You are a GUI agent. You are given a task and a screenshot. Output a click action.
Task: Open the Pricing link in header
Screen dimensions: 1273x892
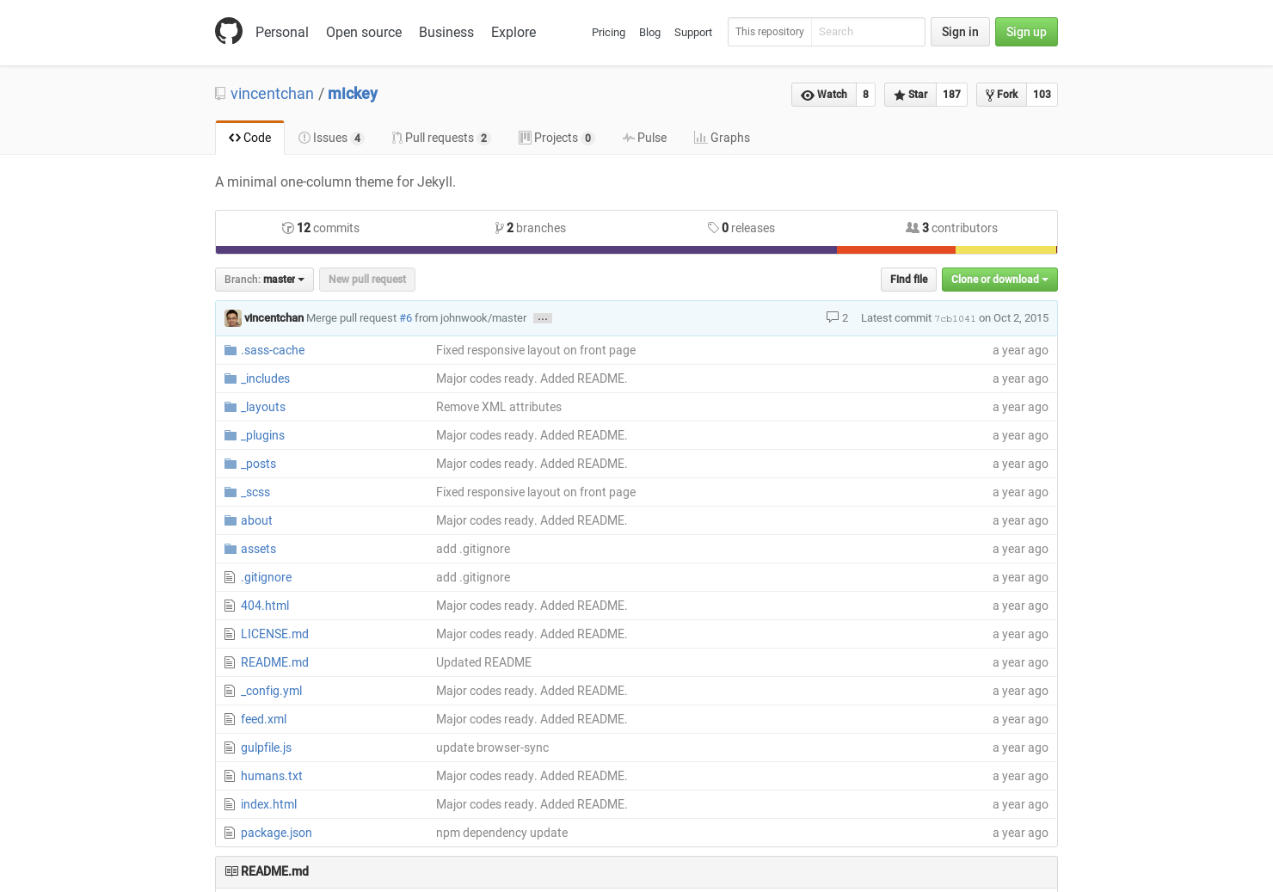click(608, 33)
